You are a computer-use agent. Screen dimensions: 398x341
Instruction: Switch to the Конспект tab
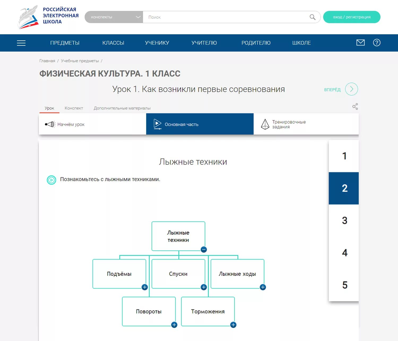[x=74, y=108]
